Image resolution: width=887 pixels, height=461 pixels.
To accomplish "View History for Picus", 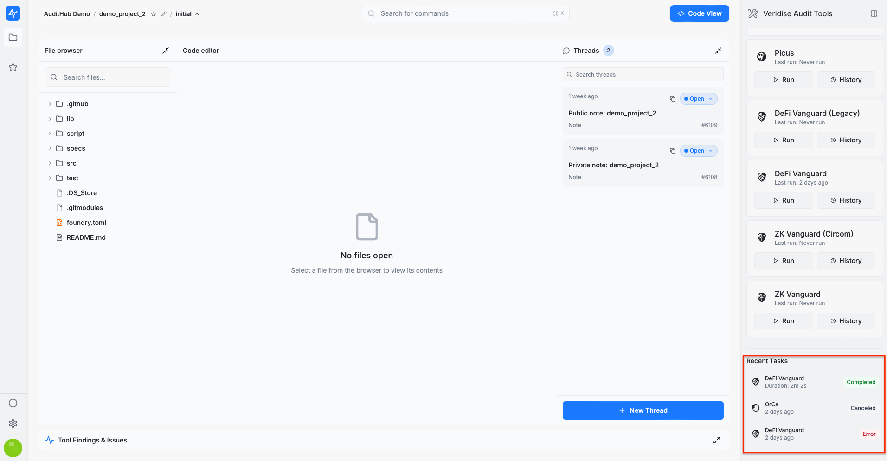I will pyautogui.click(x=846, y=80).
